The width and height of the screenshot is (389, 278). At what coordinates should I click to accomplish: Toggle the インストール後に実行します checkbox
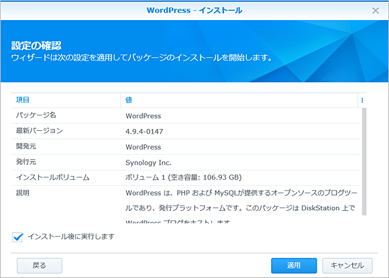tap(17, 237)
